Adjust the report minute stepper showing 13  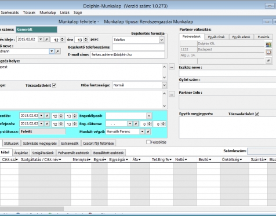pos(86,40)
